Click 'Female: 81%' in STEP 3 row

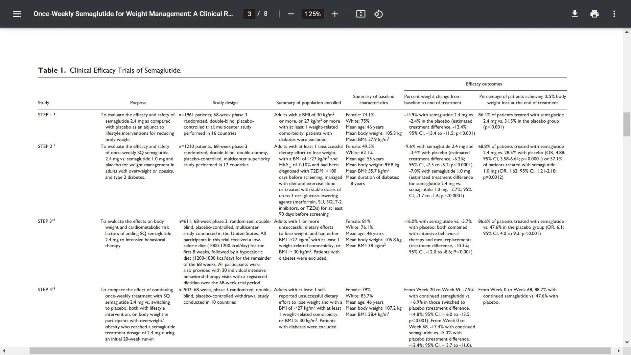[358, 221]
